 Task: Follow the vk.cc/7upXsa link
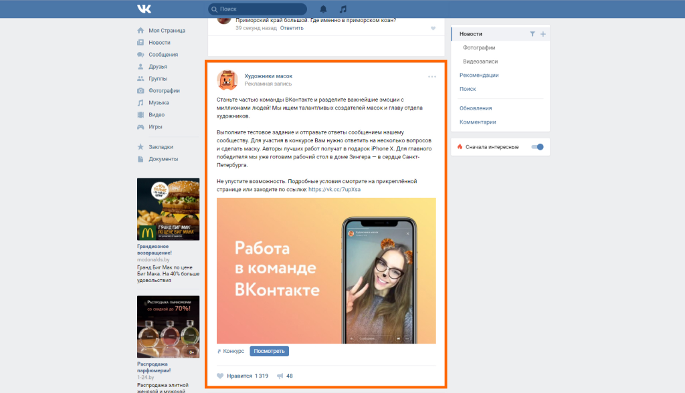334,190
